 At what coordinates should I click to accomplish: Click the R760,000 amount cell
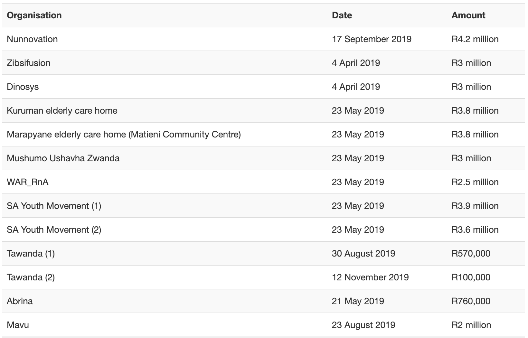coord(471,301)
